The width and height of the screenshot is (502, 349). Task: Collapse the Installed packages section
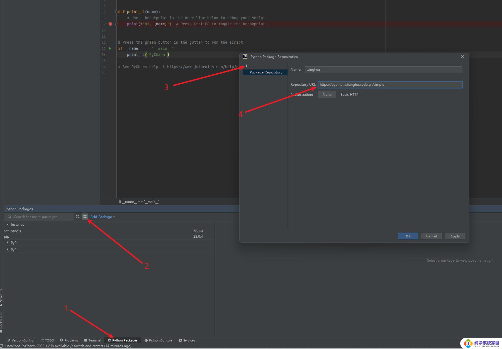point(8,224)
